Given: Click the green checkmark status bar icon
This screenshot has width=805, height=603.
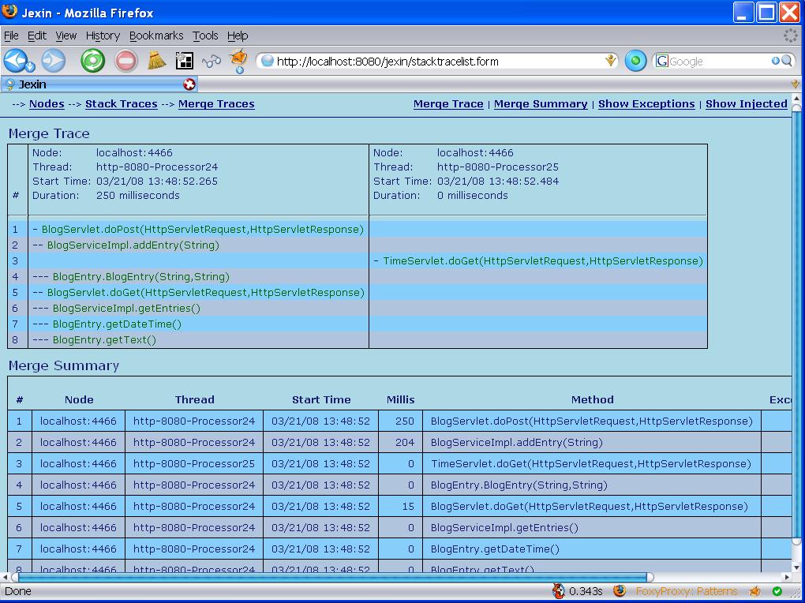Looking at the screenshot, I should [777, 591].
